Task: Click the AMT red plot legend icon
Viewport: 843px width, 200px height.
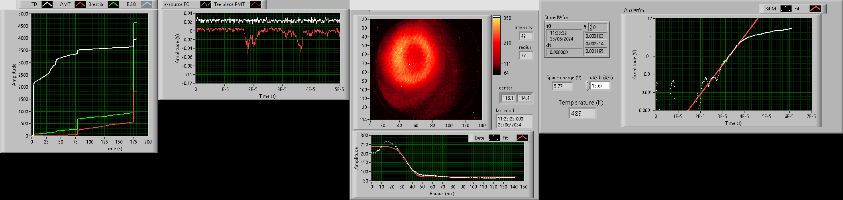Action: click(x=81, y=4)
